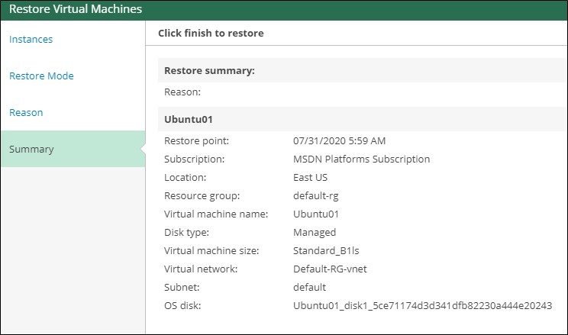Click the East US location value

pos(311,178)
